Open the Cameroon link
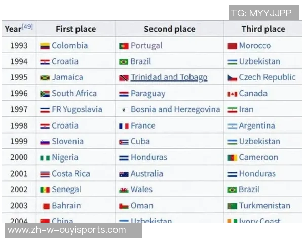304x243 pixels. 258,157
